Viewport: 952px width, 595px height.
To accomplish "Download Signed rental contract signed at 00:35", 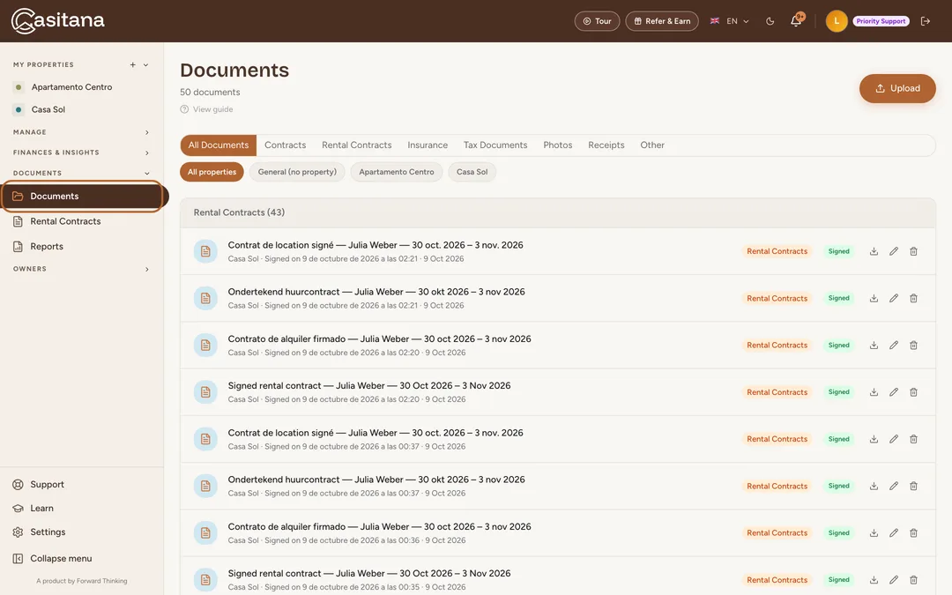I will click(874, 580).
